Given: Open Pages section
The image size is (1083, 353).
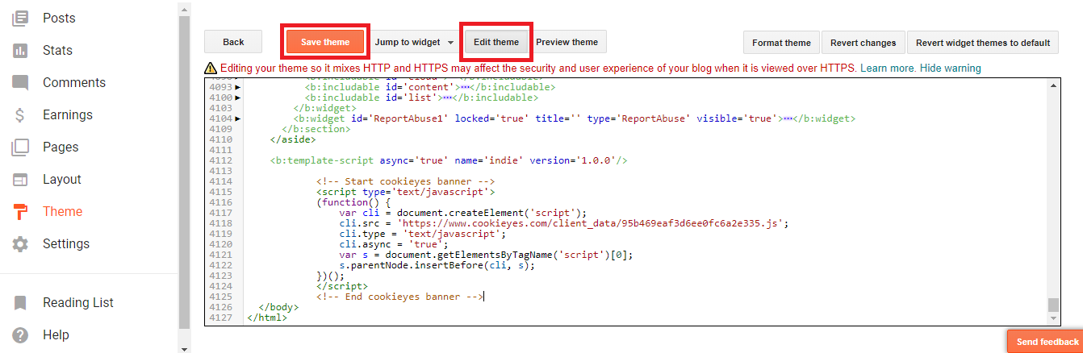Looking at the screenshot, I should [61, 147].
